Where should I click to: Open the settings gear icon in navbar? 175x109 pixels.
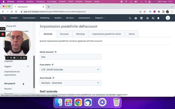point(147,18)
